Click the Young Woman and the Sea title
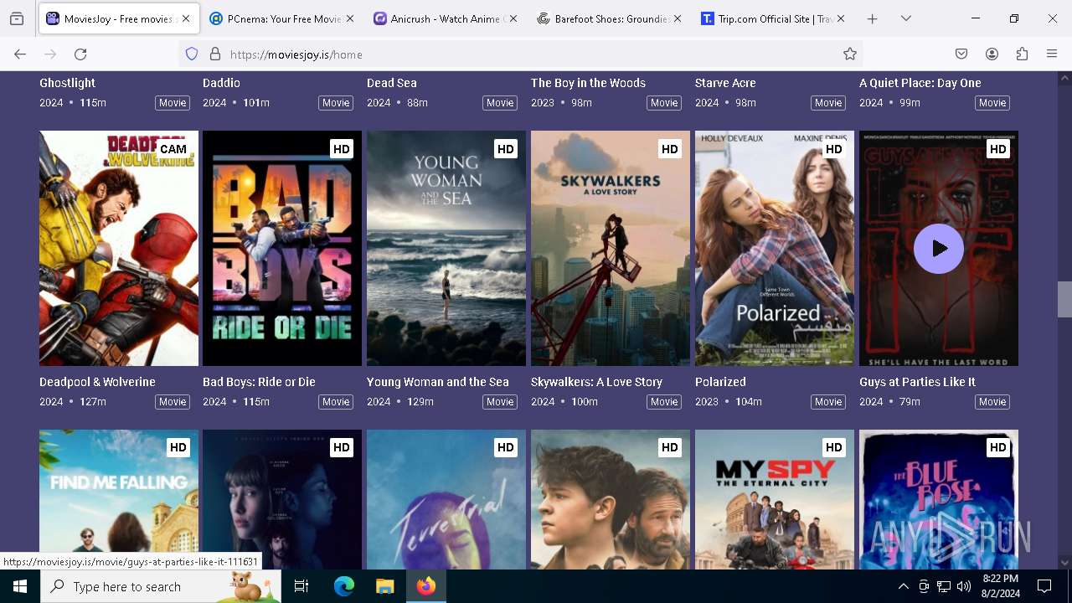 click(437, 382)
